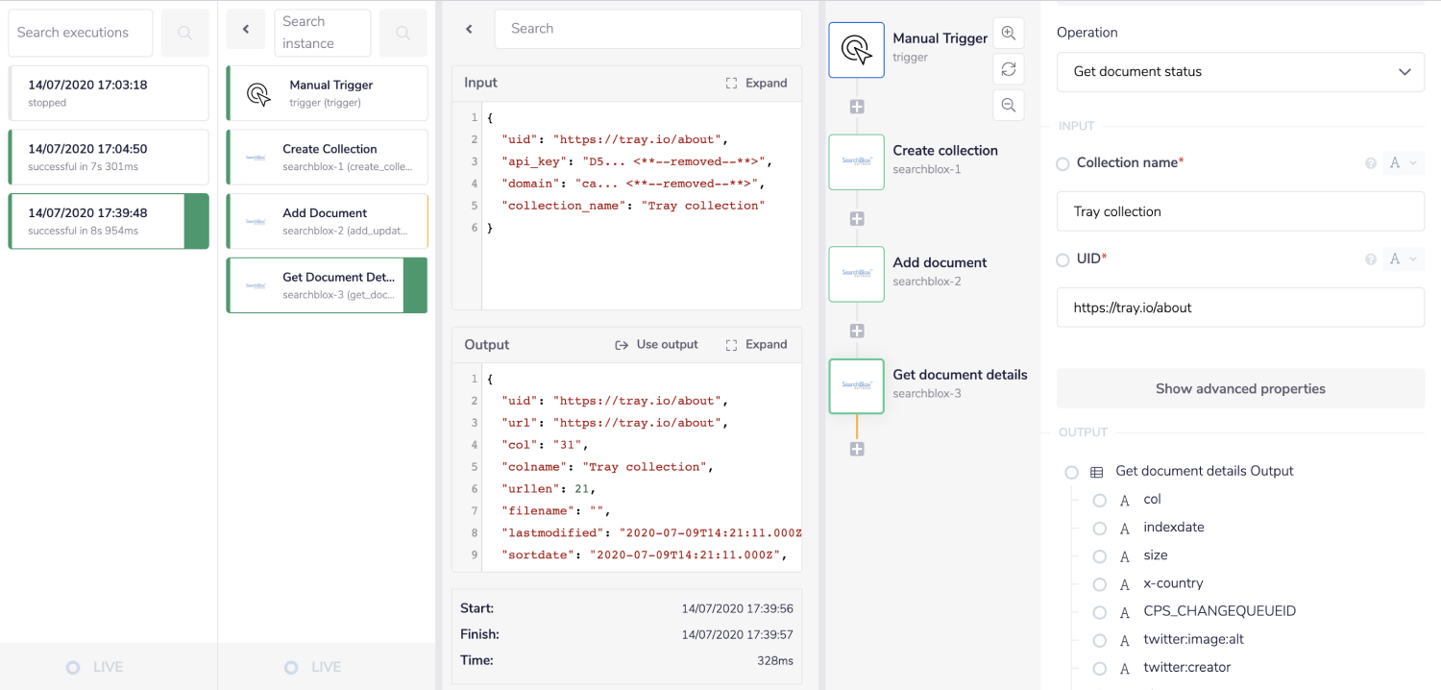Toggle the Collection name radio circle

coord(1062,163)
